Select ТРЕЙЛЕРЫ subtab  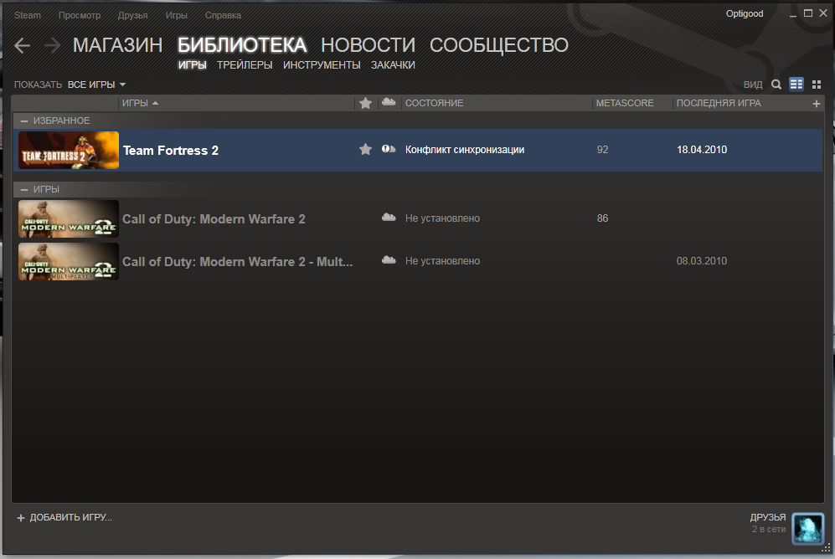click(x=245, y=65)
